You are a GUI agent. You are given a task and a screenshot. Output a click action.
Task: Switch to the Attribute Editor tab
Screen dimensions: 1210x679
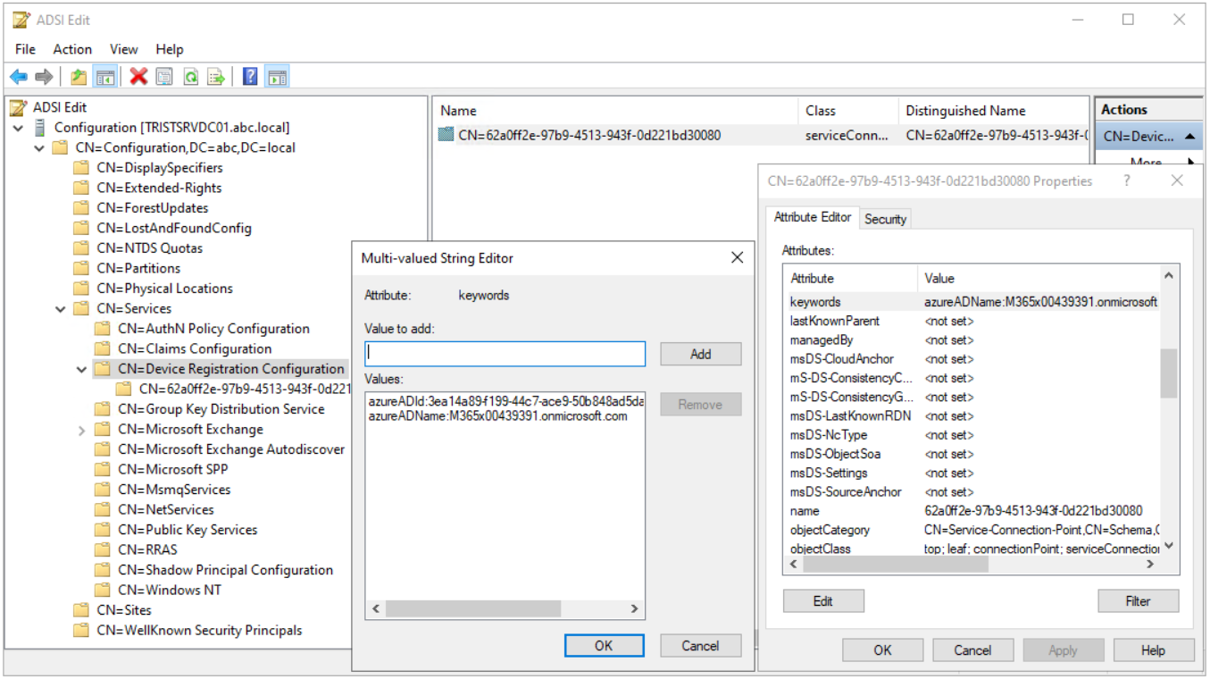pyautogui.click(x=812, y=217)
